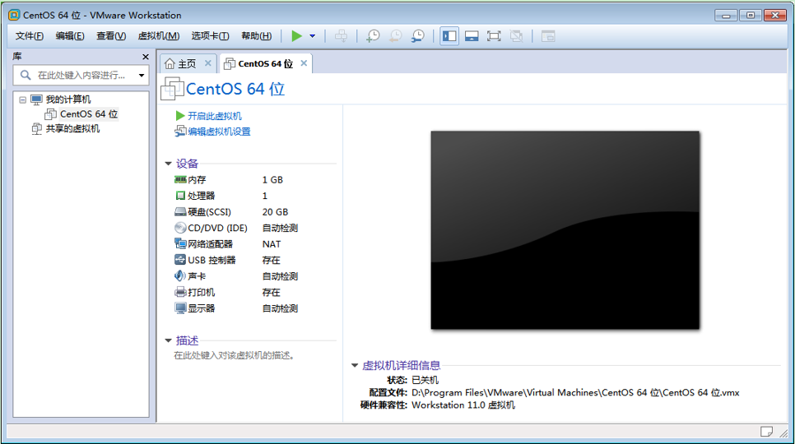The width and height of the screenshot is (795, 444).
Task: Select CentOS 64 位 in library tree
Action: pos(88,114)
